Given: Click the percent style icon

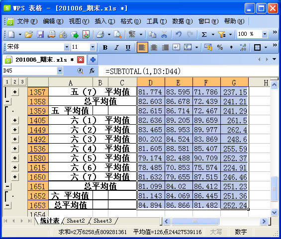Looking at the screenshot, I should (220, 47).
